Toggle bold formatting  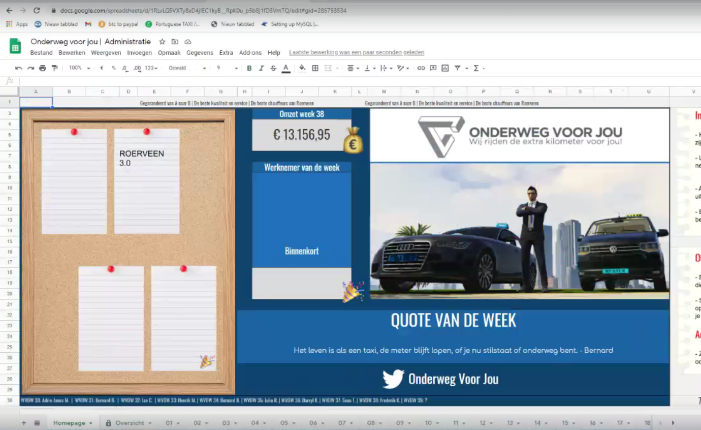pos(249,68)
